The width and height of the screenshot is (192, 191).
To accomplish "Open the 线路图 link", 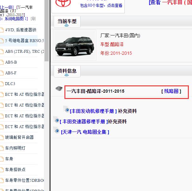I will coord(171,91).
